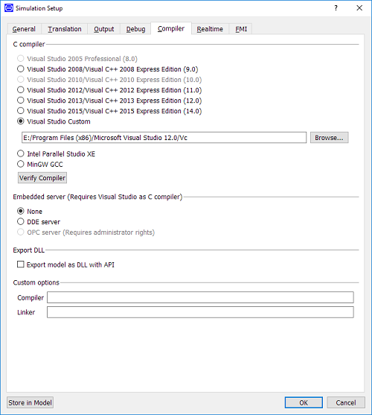Switch to the General tab
Screen dimensions: 372x415
pos(24,29)
